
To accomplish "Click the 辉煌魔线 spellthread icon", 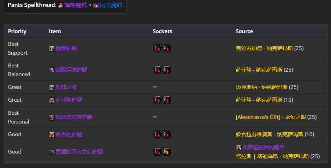I will click(61, 6).
